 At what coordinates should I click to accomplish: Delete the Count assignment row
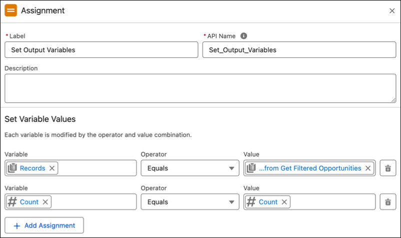[388, 202]
